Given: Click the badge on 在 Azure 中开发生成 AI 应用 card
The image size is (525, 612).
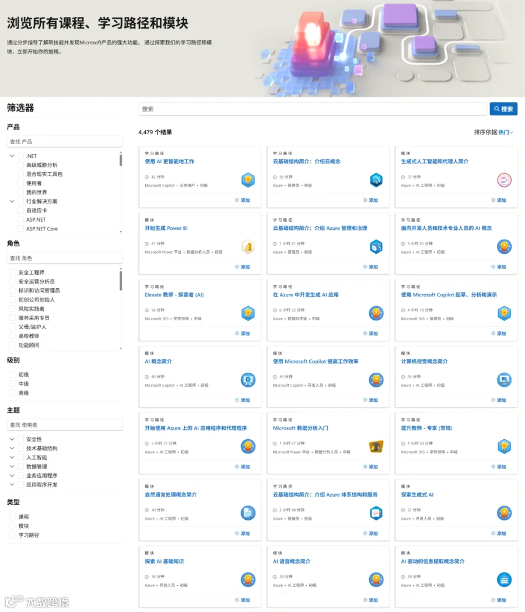Looking at the screenshot, I should pyautogui.click(x=376, y=313).
